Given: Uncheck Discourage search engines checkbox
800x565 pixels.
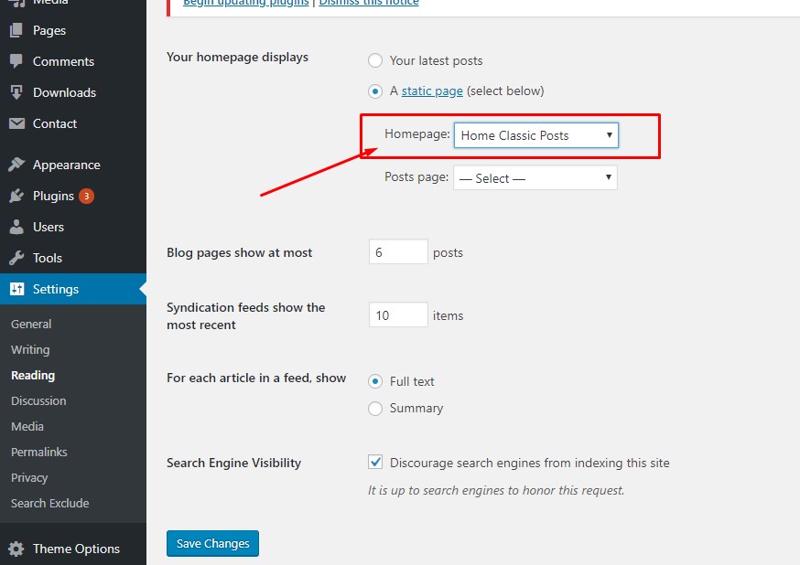Looking at the screenshot, I should tap(375, 463).
